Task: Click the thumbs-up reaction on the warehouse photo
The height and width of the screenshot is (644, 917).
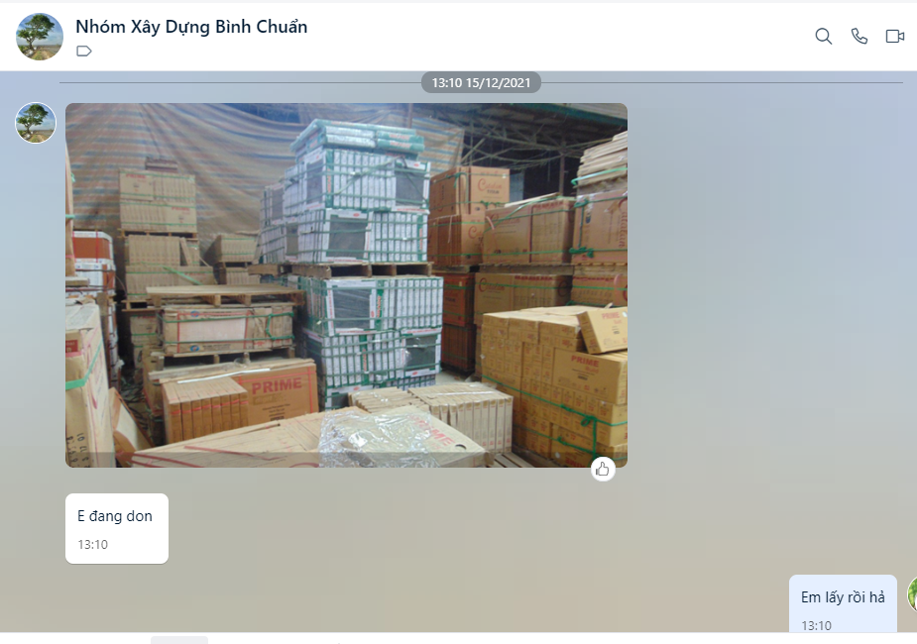Action: click(x=603, y=470)
